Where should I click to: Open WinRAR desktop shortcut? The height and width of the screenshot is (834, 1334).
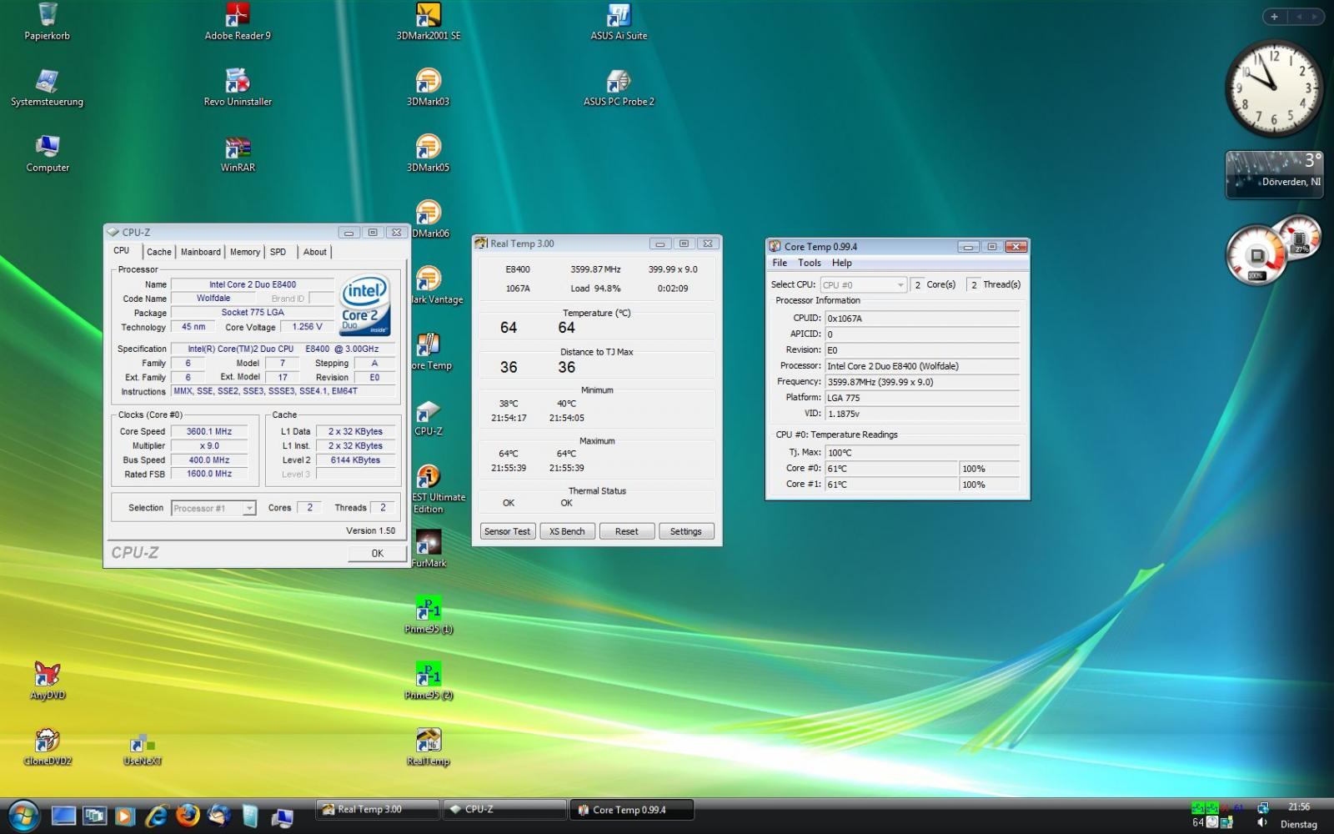click(x=238, y=153)
